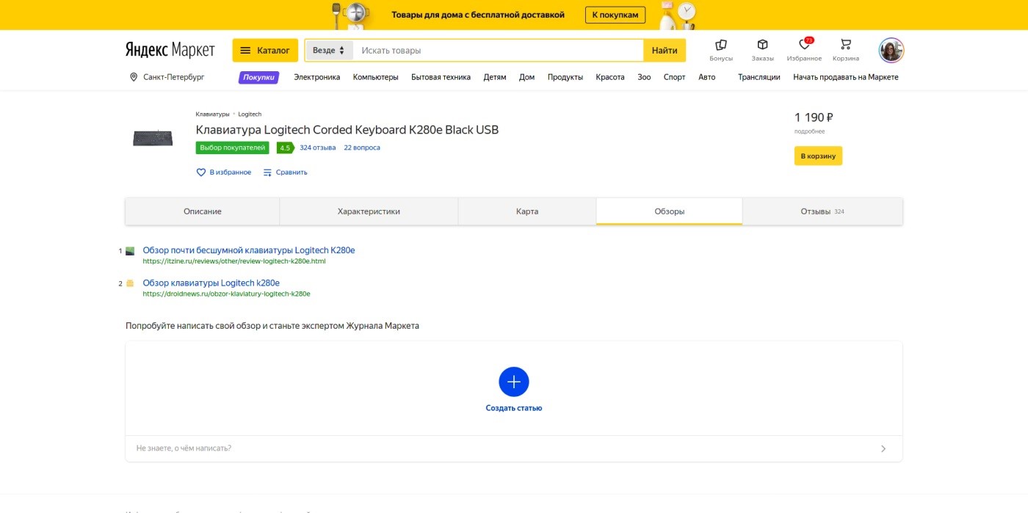Expand the Не знаете, о чём написать? row
The width and height of the screenshot is (1028, 513).
pyautogui.click(x=514, y=448)
